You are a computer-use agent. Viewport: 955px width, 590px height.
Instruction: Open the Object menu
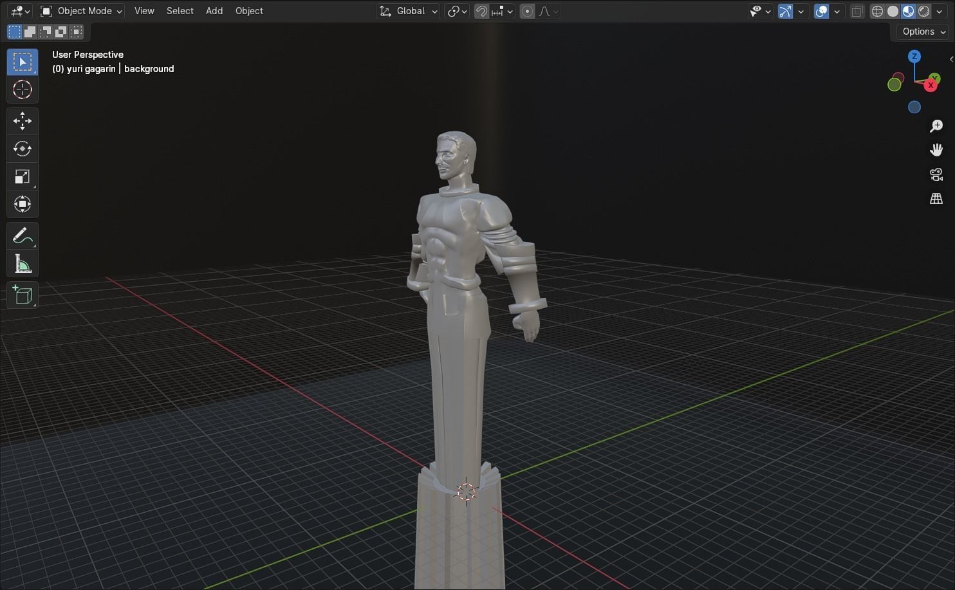point(249,11)
